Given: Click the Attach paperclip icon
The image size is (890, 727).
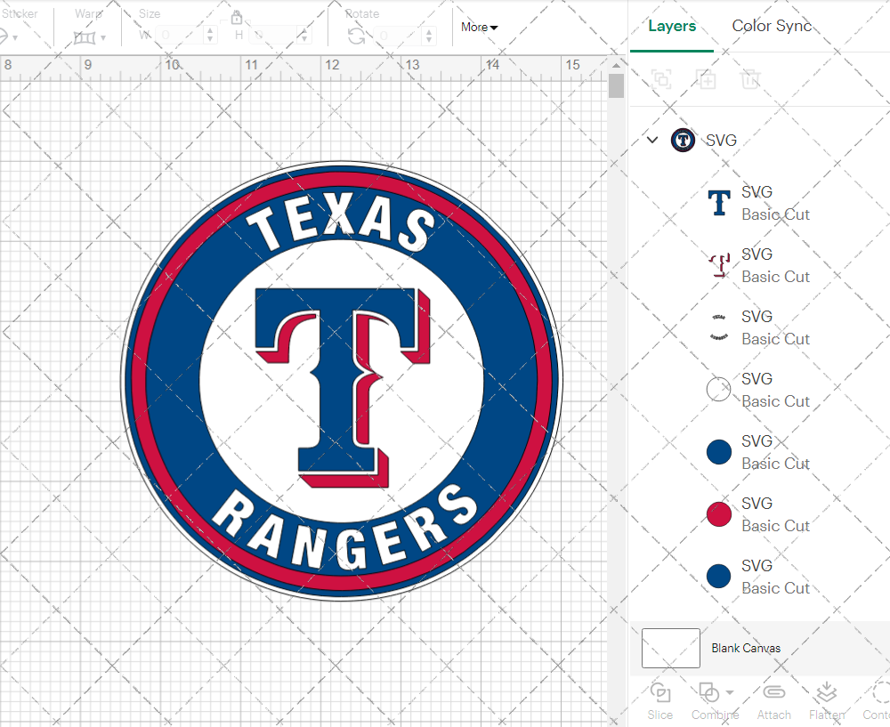Looking at the screenshot, I should pyautogui.click(x=773, y=692).
